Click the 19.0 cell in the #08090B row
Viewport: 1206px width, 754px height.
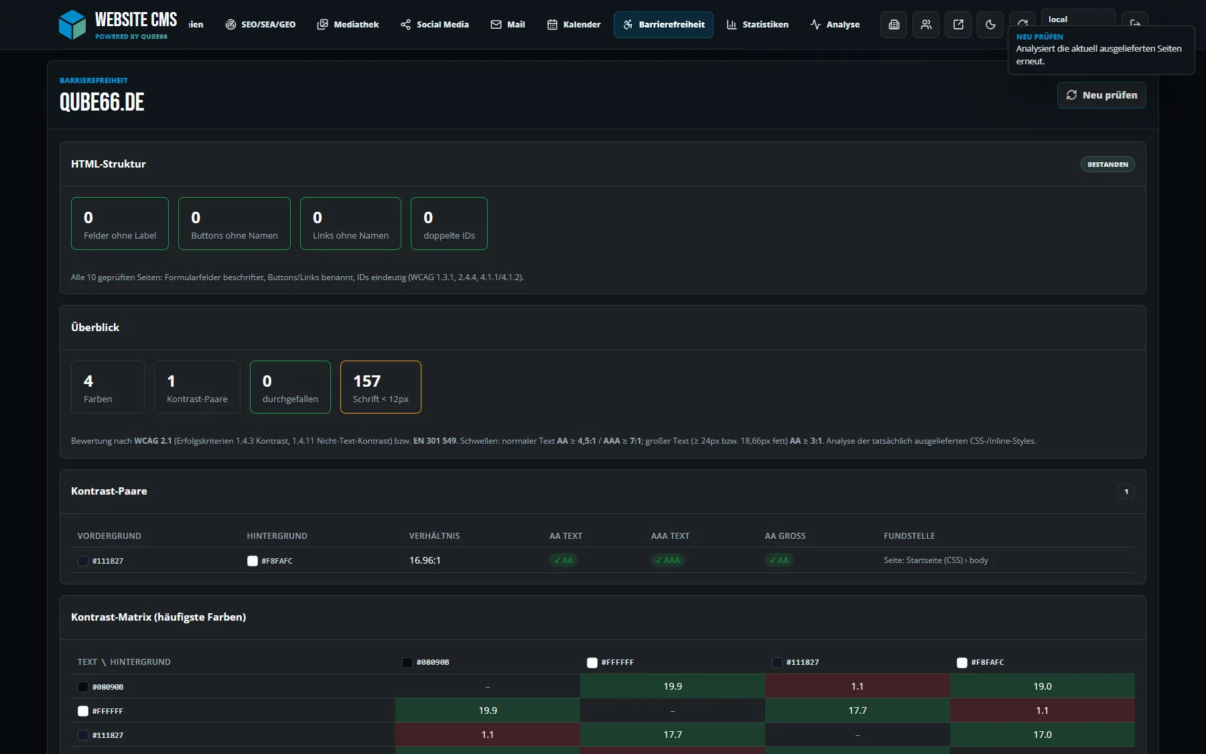pyautogui.click(x=1043, y=686)
